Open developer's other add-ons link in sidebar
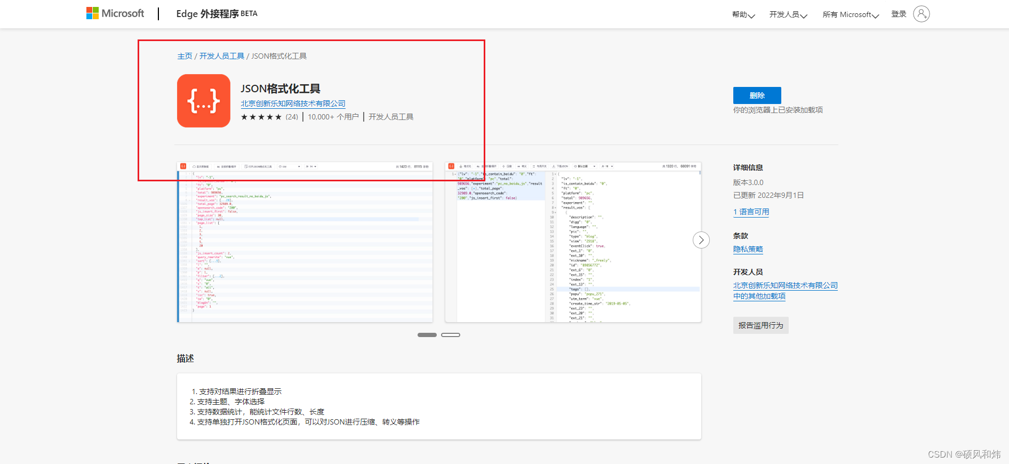 pos(786,291)
